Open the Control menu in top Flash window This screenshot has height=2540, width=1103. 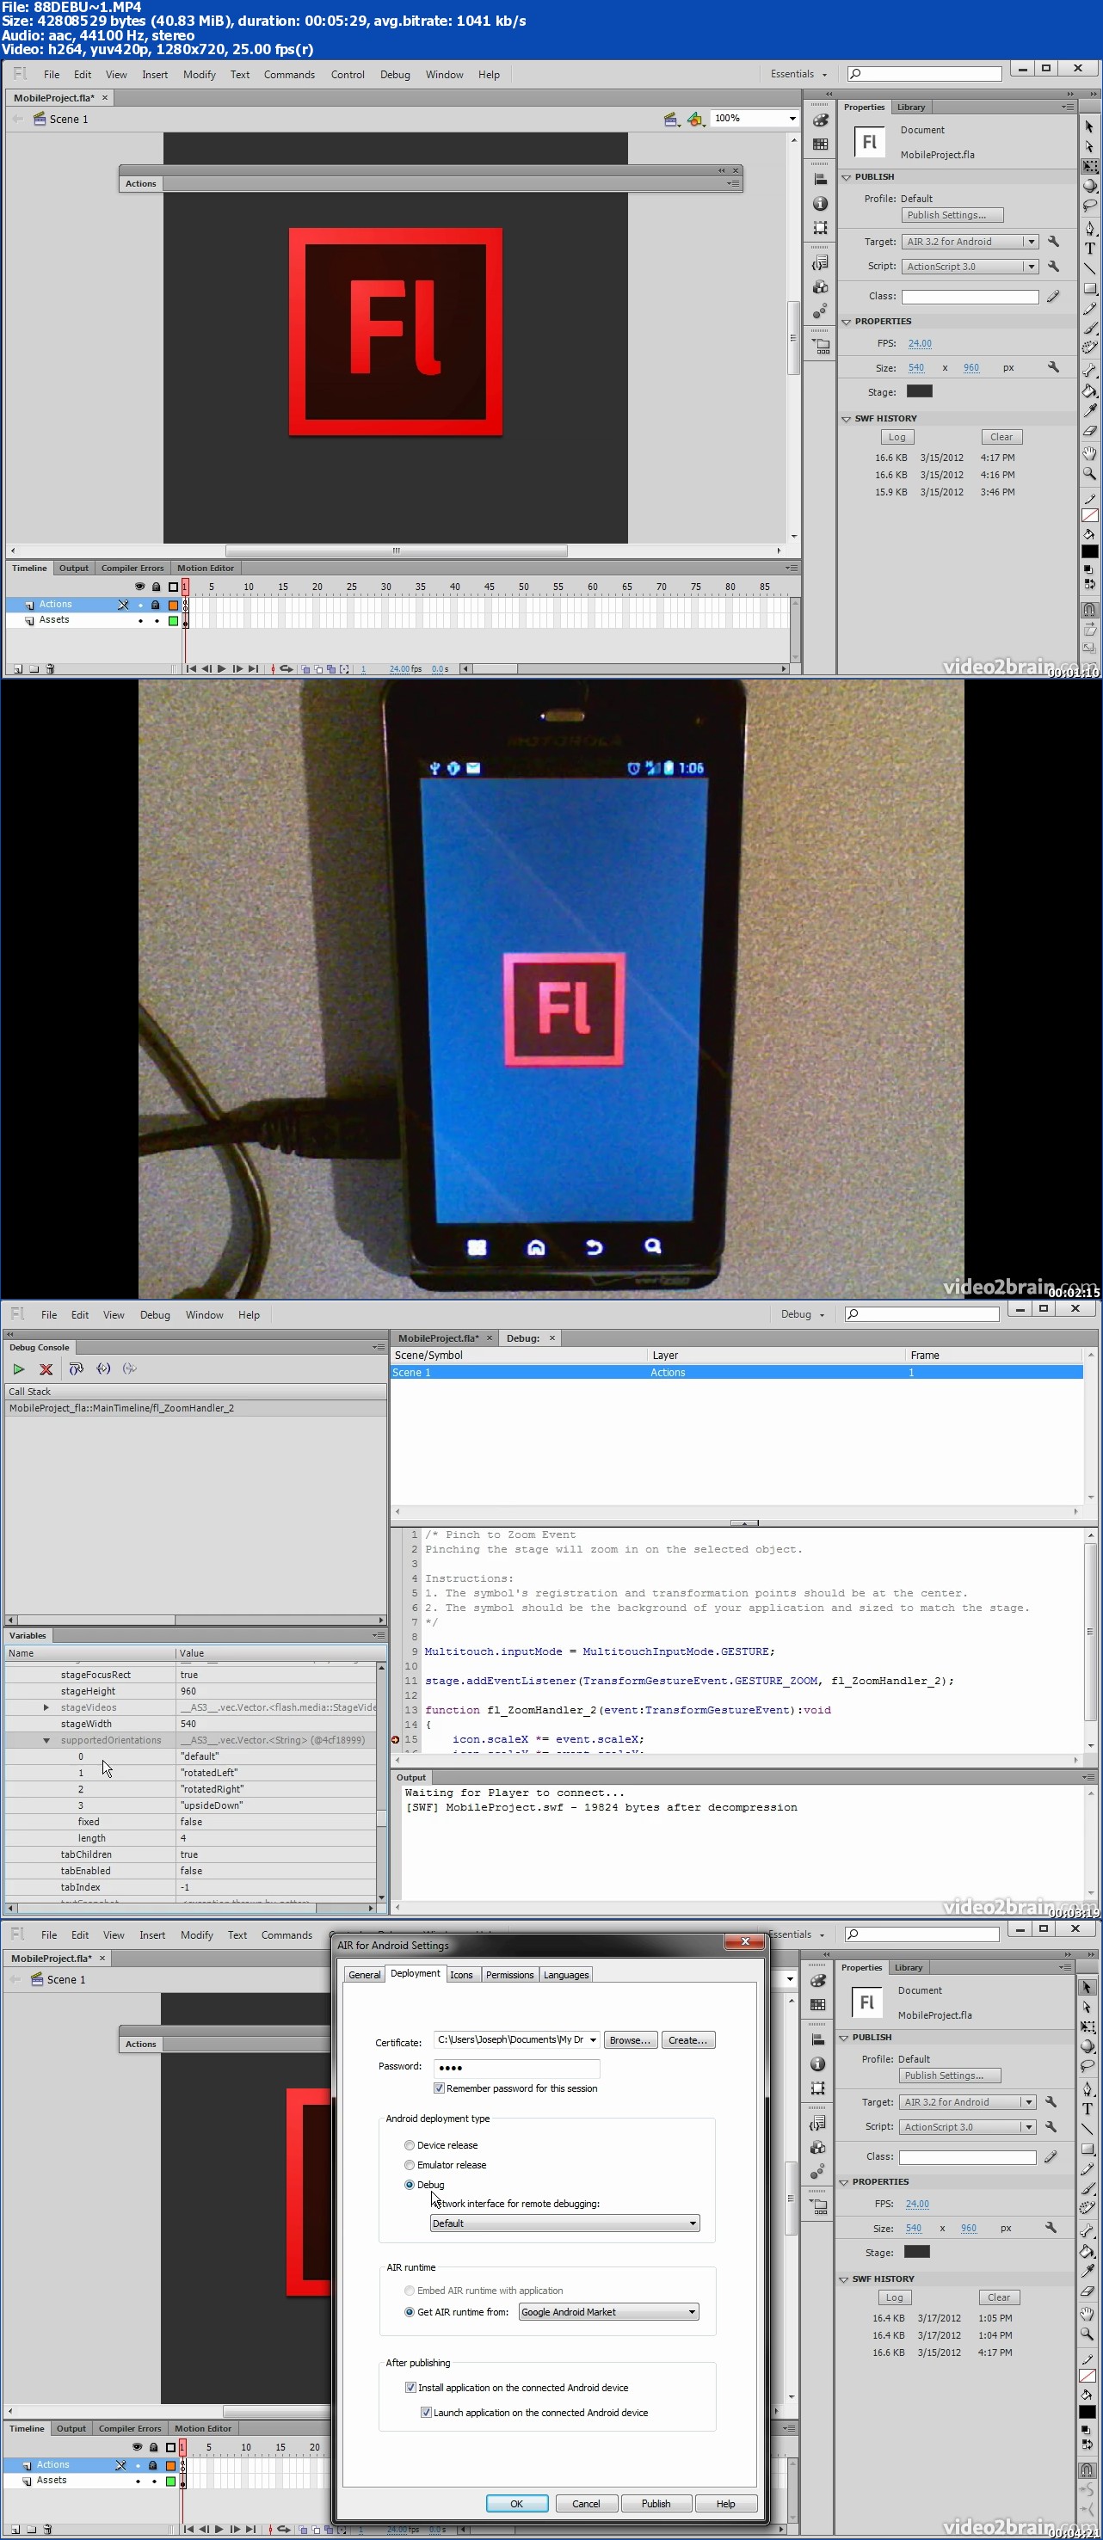(x=348, y=75)
